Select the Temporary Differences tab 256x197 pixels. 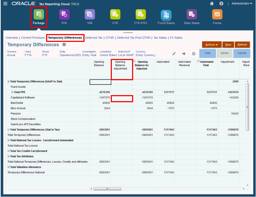tap(65, 38)
